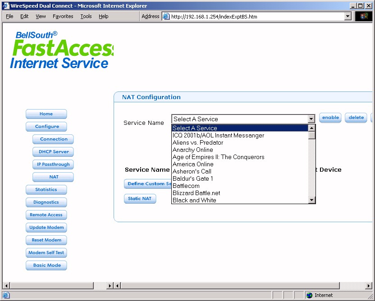The height and width of the screenshot is (301, 375).
Task: Click the service list scroll up arrow
Action: pyautogui.click(x=311, y=128)
